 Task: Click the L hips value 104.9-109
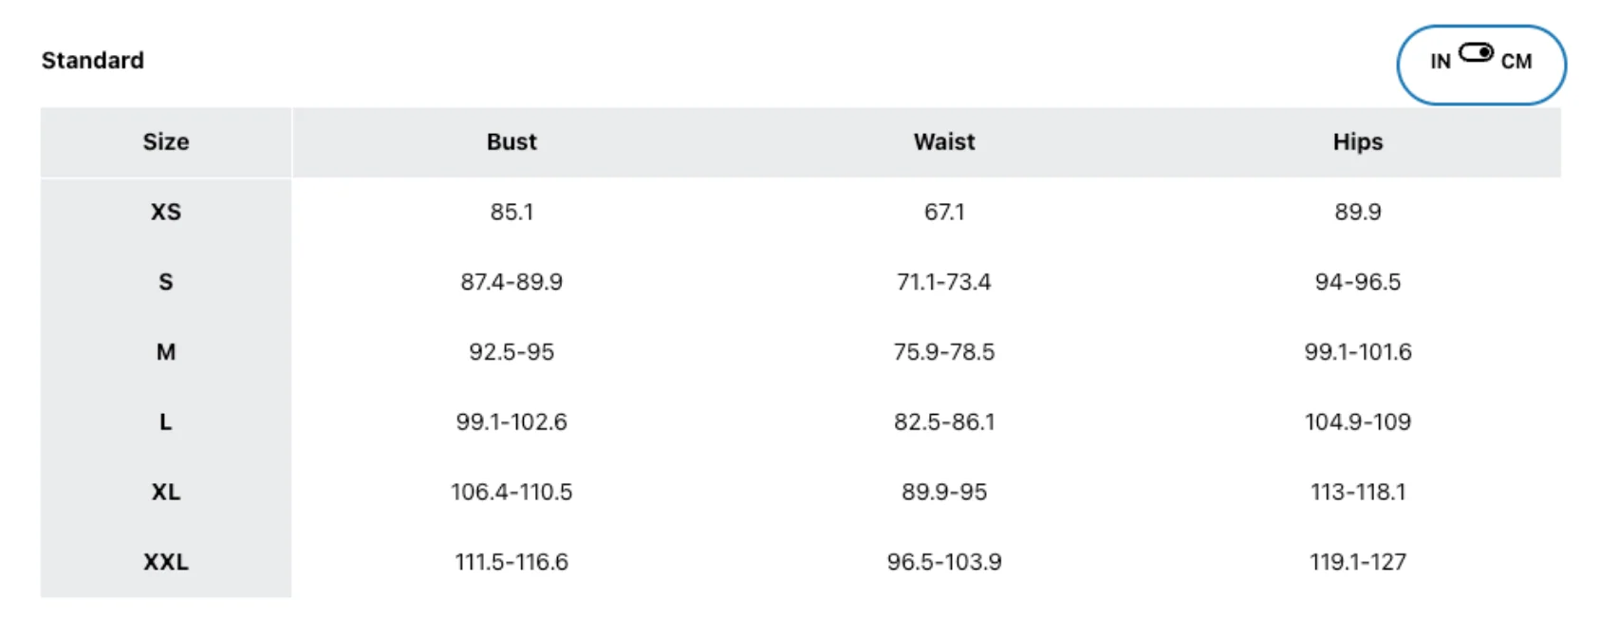point(1358,422)
